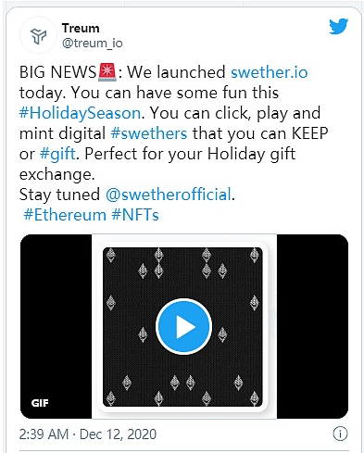Viewport: 364px width, 453px height.
Task: Open the #Ethereum hashtag
Action: coord(65,215)
